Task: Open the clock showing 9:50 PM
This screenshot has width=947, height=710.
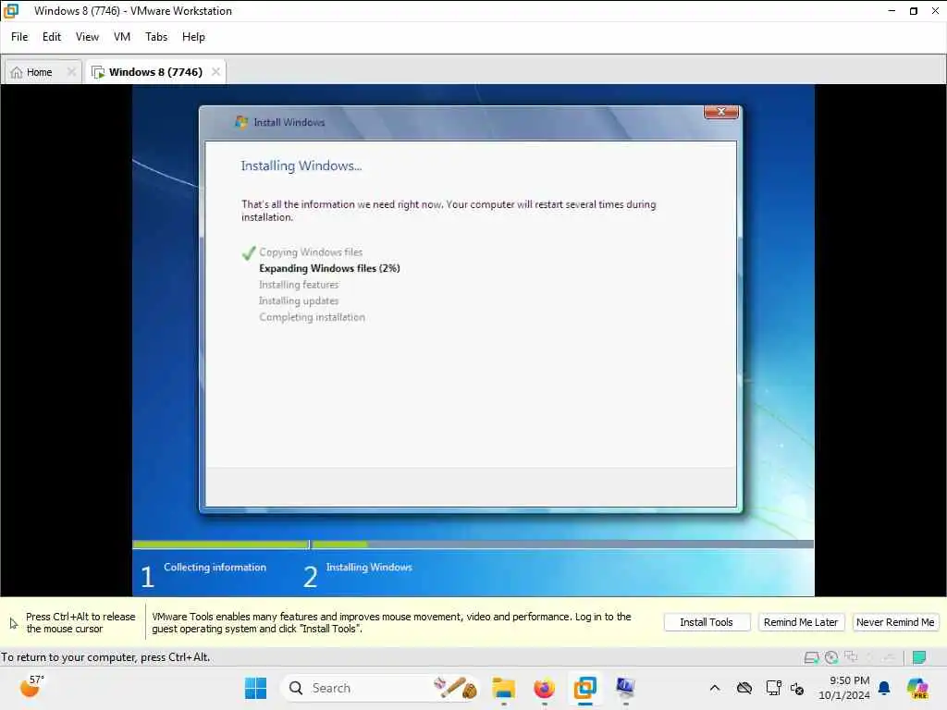Action: point(844,688)
